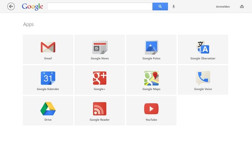The width and height of the screenshot is (252, 141).
Task: Click the Google Übersetzer label
Action: coord(203,58)
